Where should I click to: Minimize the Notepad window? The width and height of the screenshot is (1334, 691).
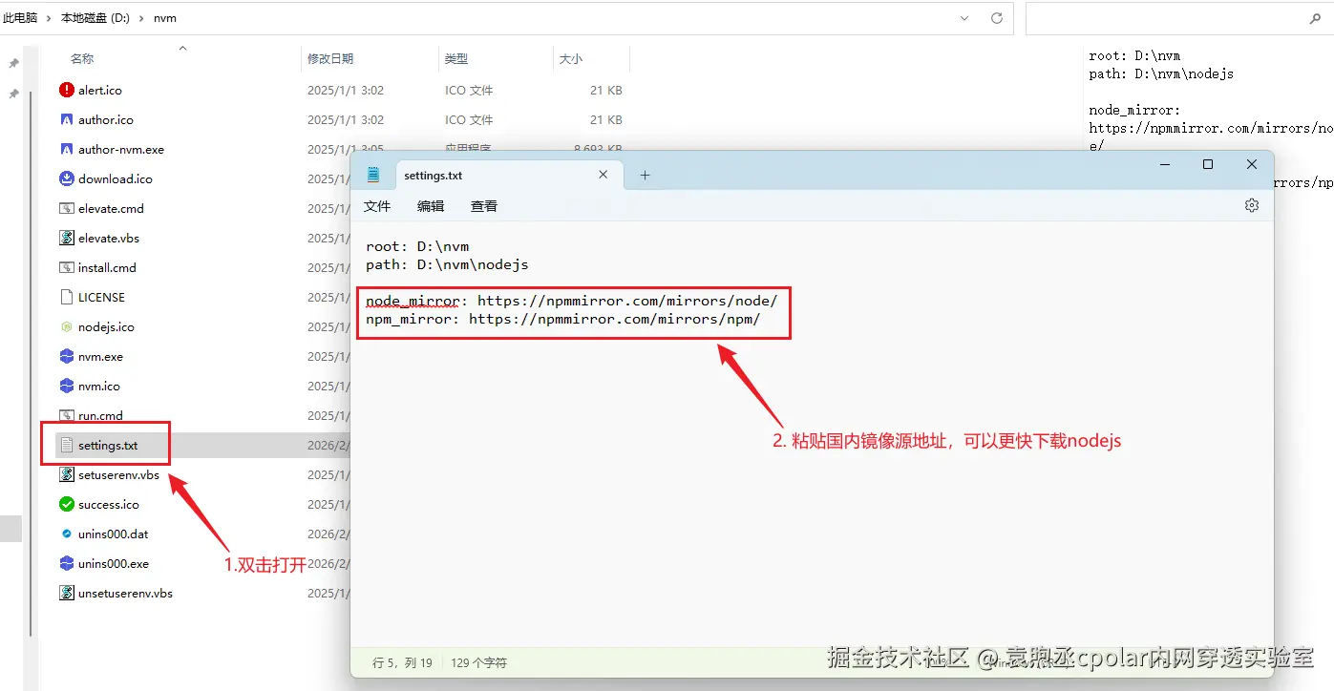[1164, 165]
